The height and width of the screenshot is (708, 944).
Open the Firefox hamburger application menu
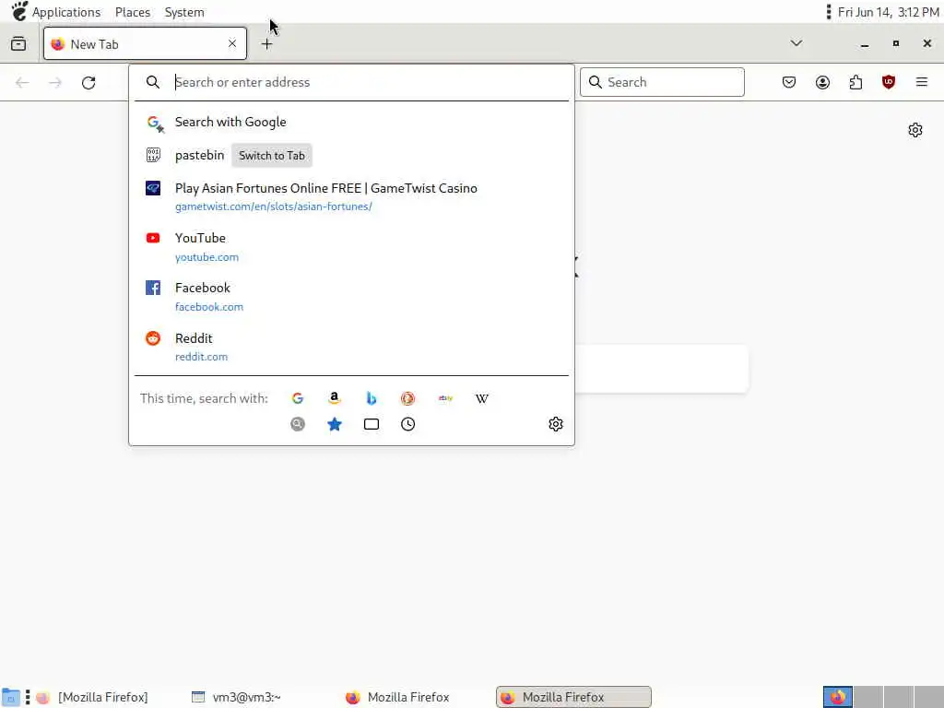pos(922,82)
